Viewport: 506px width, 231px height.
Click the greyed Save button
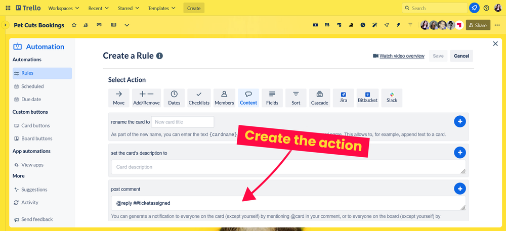point(438,56)
